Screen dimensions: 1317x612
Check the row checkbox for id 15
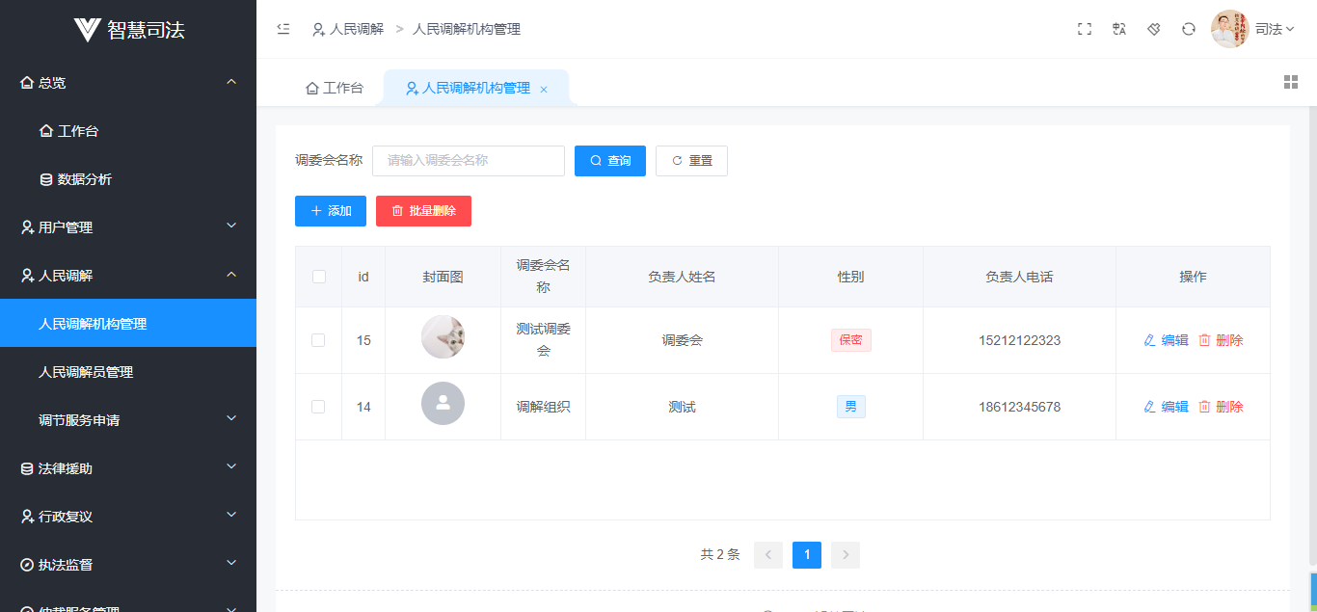click(x=318, y=339)
